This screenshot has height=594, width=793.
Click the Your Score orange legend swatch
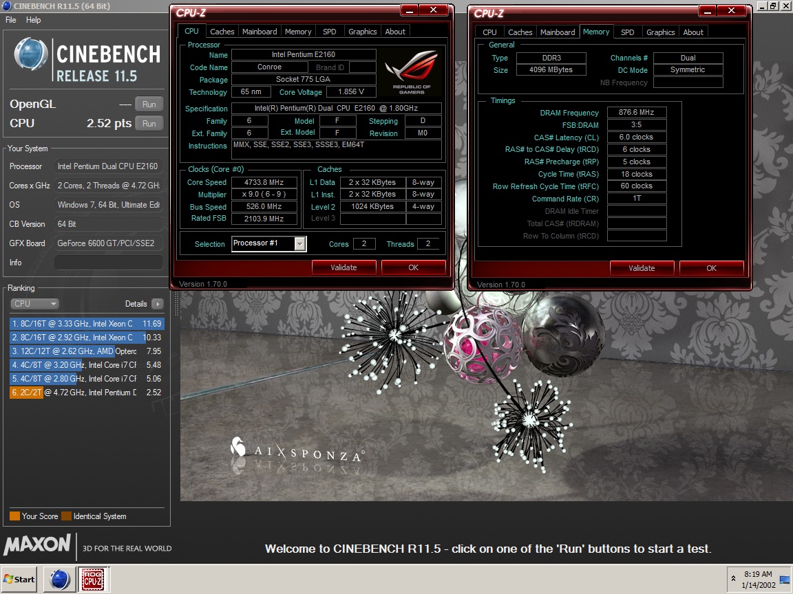point(14,516)
